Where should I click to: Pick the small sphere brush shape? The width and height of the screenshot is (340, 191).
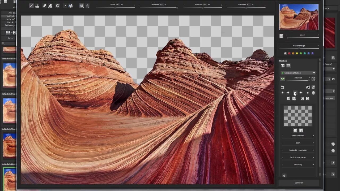(308, 93)
